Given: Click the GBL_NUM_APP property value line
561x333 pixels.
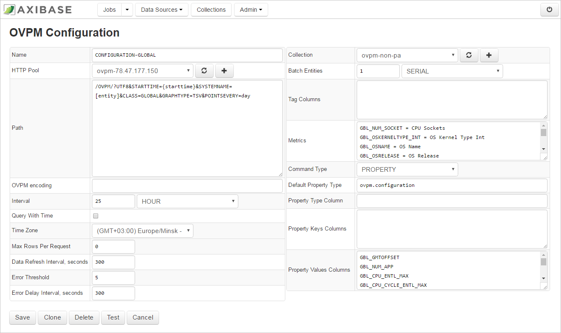Looking at the screenshot, I should (x=376, y=267).
